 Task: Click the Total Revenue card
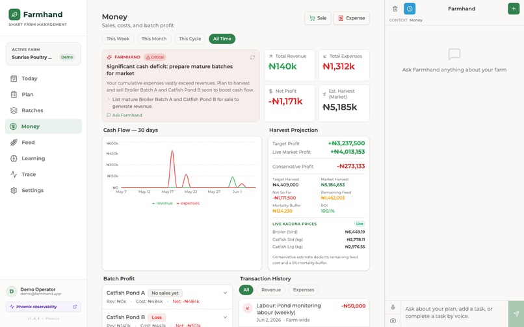[290, 66]
